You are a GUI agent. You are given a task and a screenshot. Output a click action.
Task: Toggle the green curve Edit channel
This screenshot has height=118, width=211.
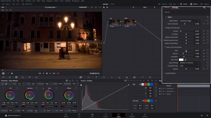(x=149, y=85)
